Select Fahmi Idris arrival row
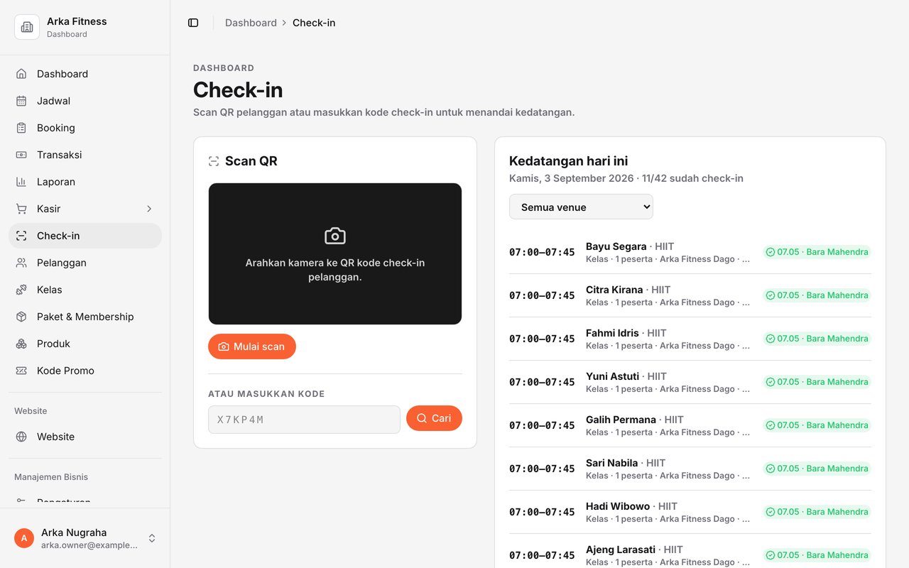Viewport: 909px width, 568px height. coord(690,339)
